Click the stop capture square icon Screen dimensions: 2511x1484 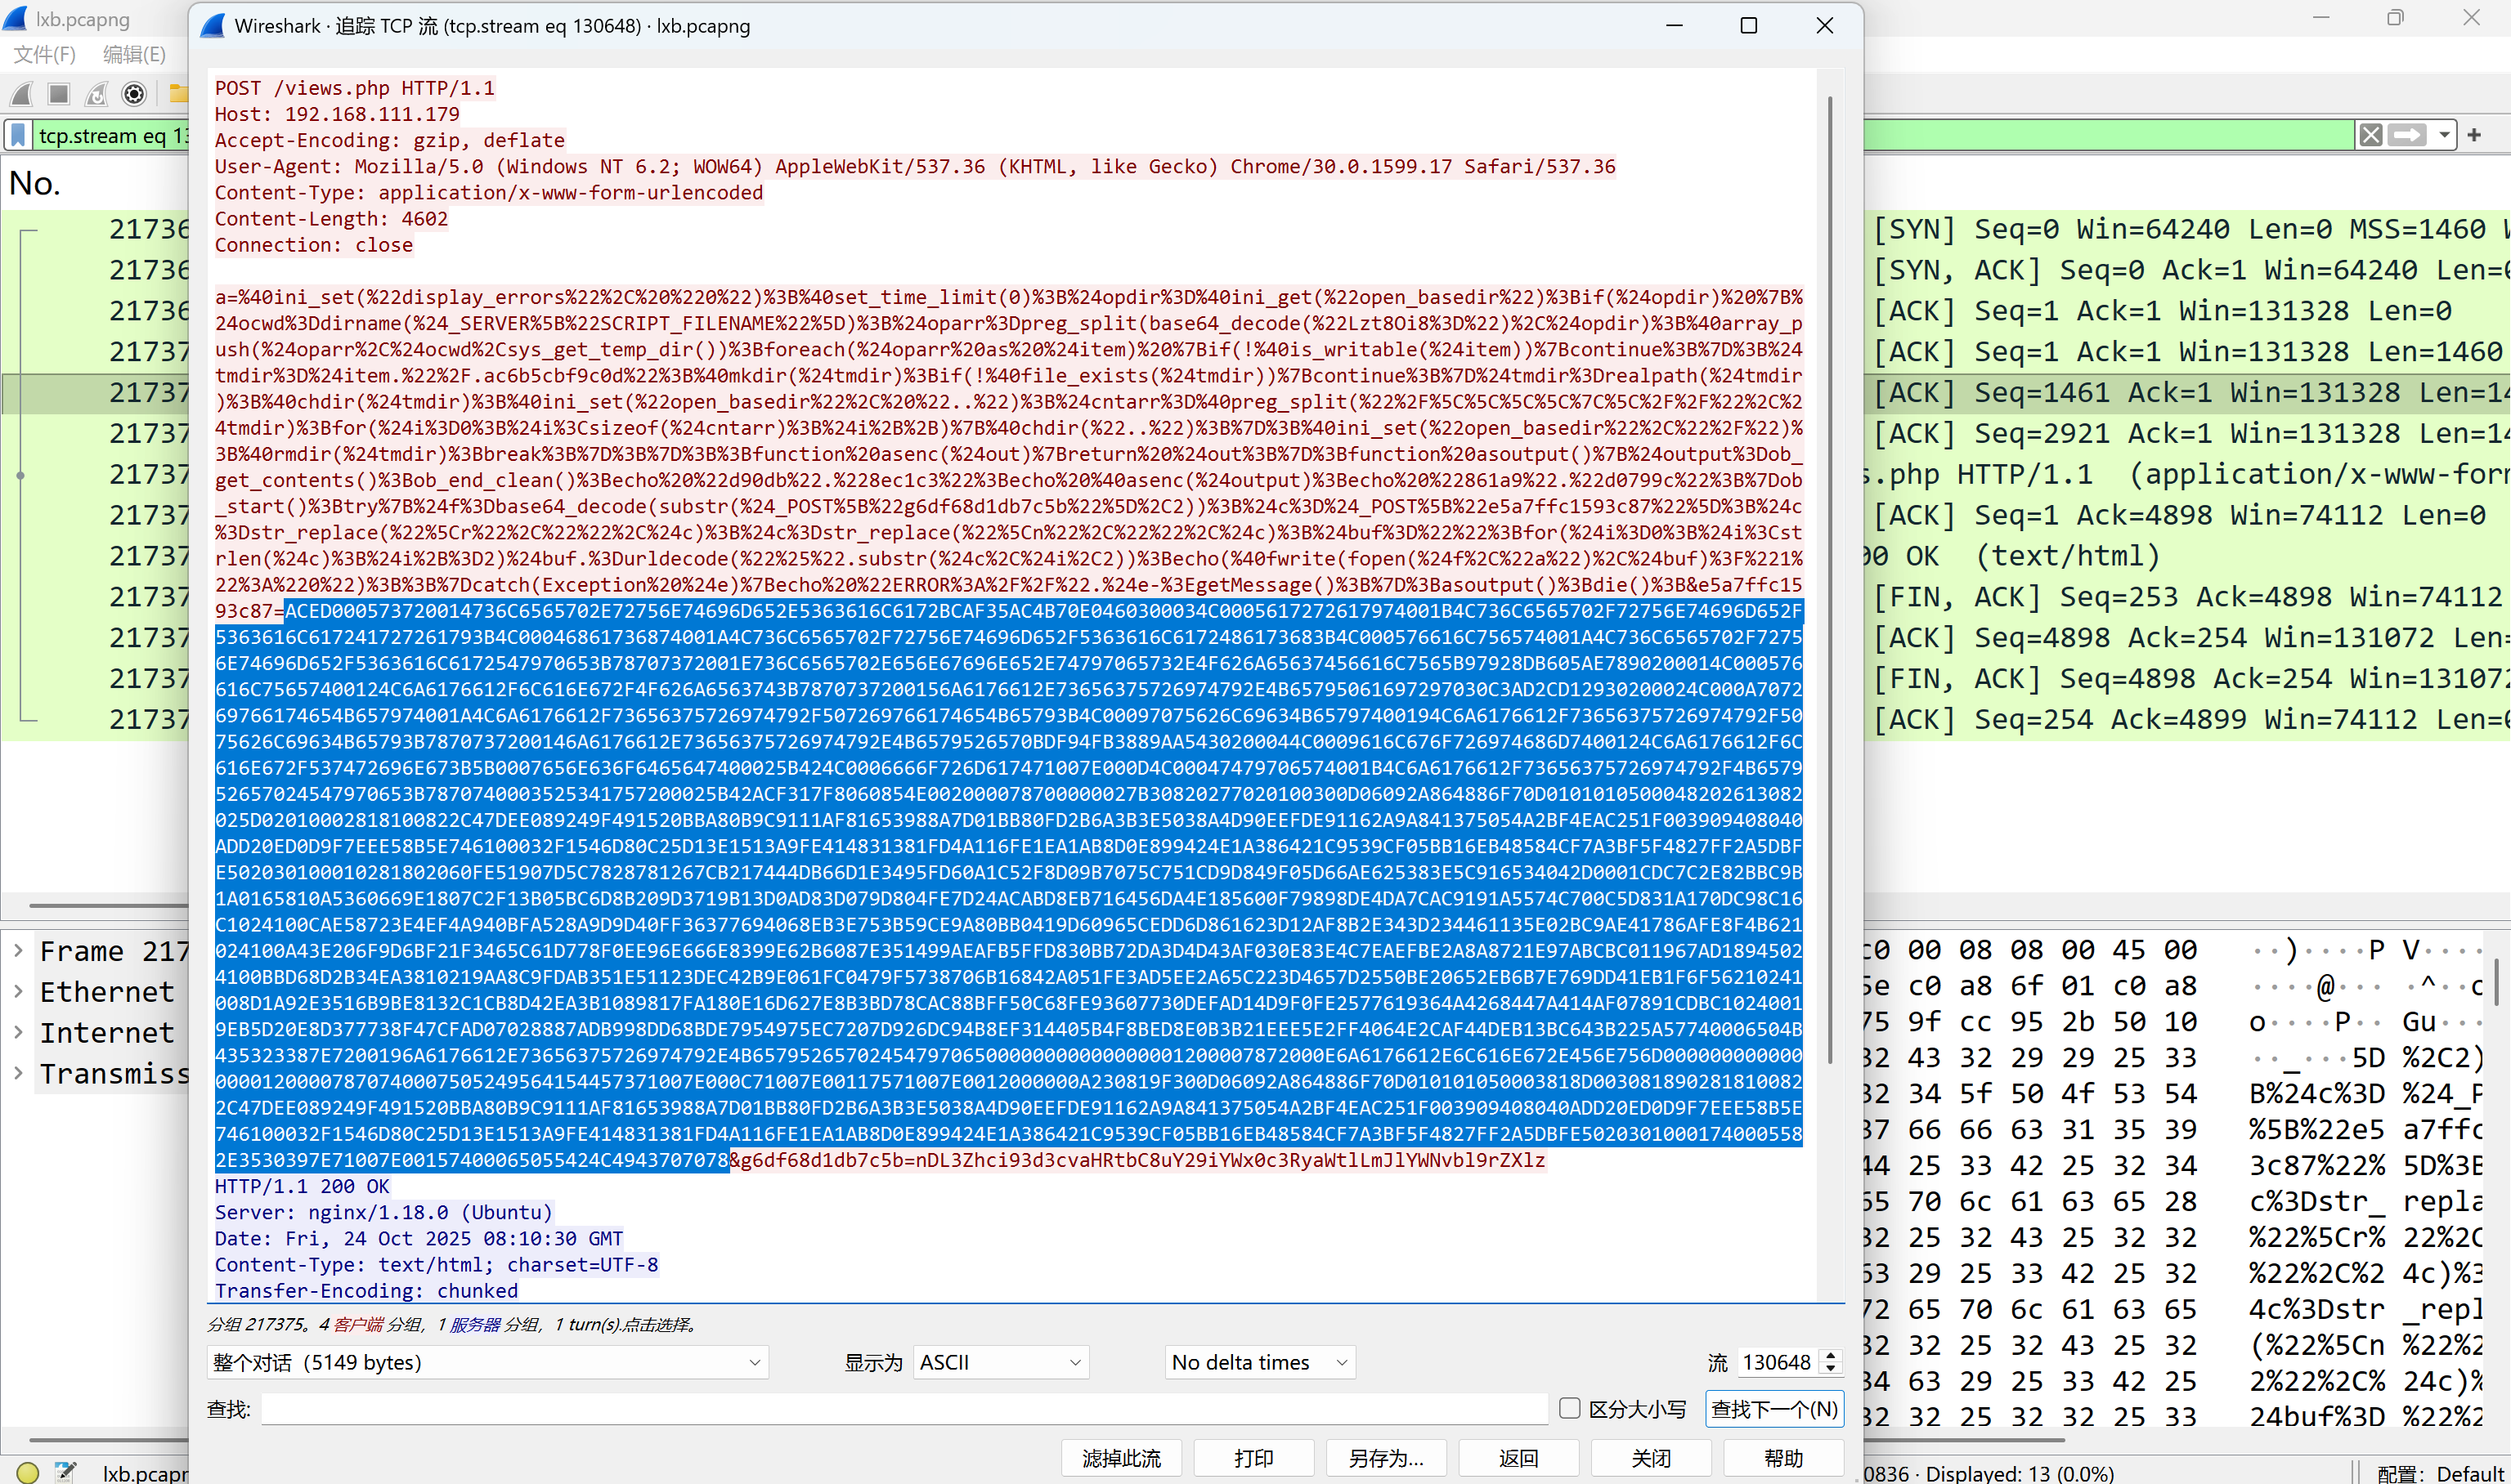pos(59,94)
